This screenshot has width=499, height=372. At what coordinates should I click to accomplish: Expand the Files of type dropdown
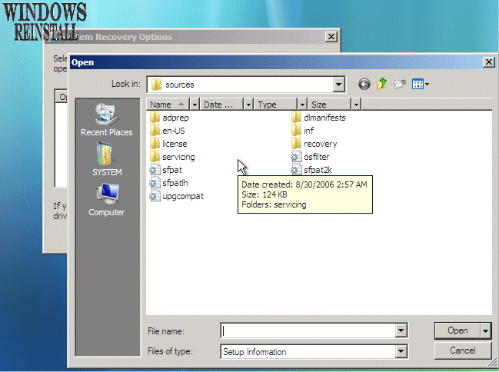tap(401, 352)
